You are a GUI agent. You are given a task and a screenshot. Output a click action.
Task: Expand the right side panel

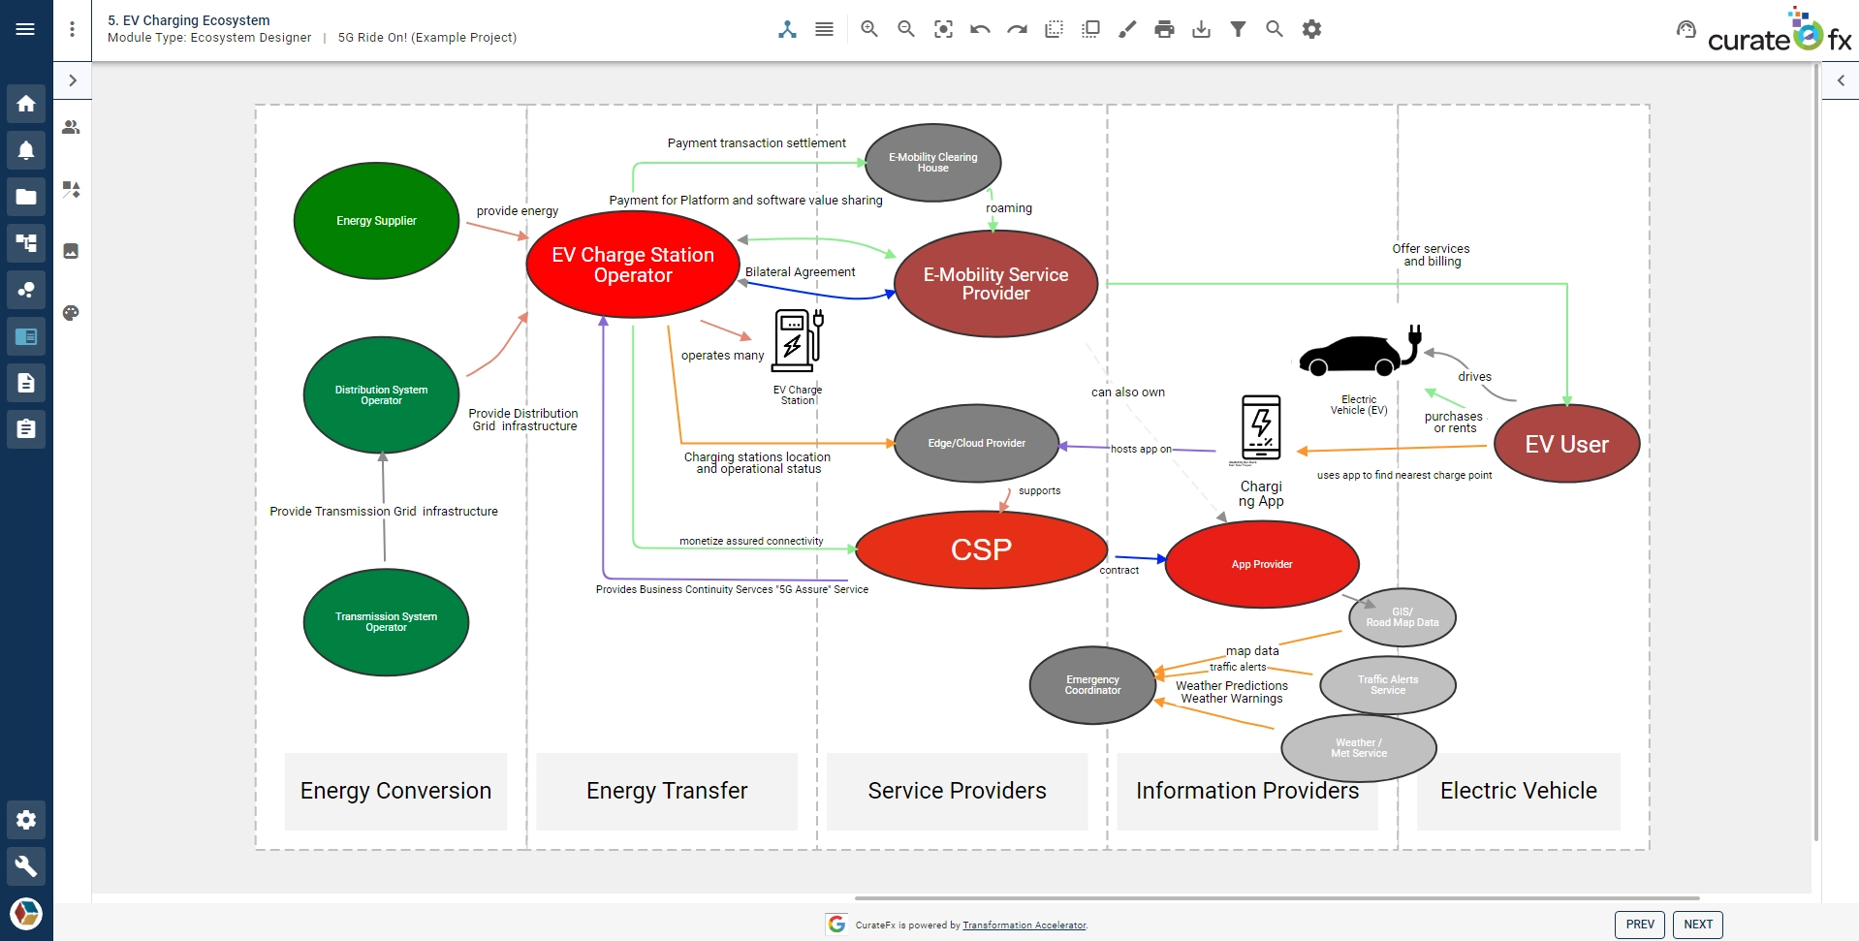pyautogui.click(x=1841, y=80)
